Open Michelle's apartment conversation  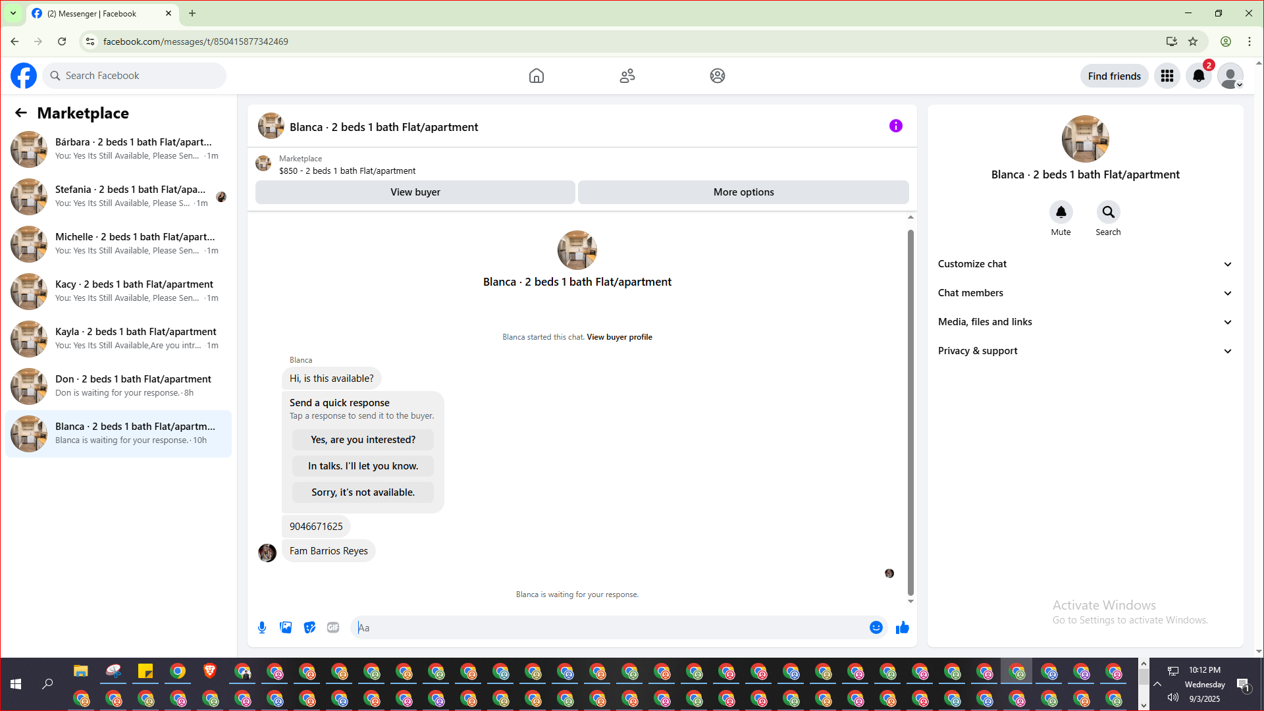(118, 244)
